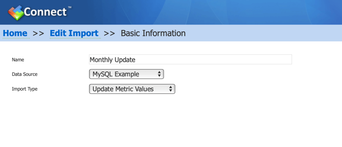Click the Update Metric Values text in the selector
Screen dimensions: 342x147
coord(123,89)
